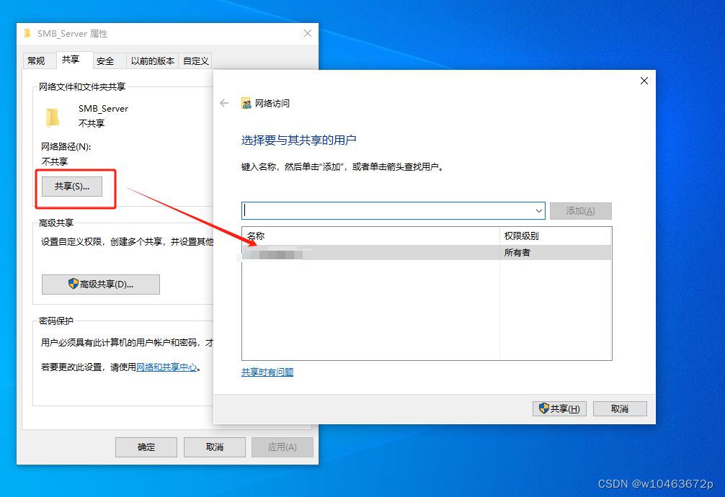Open the 网络和共享中心 link
725x497 pixels.
pyautogui.click(x=166, y=367)
